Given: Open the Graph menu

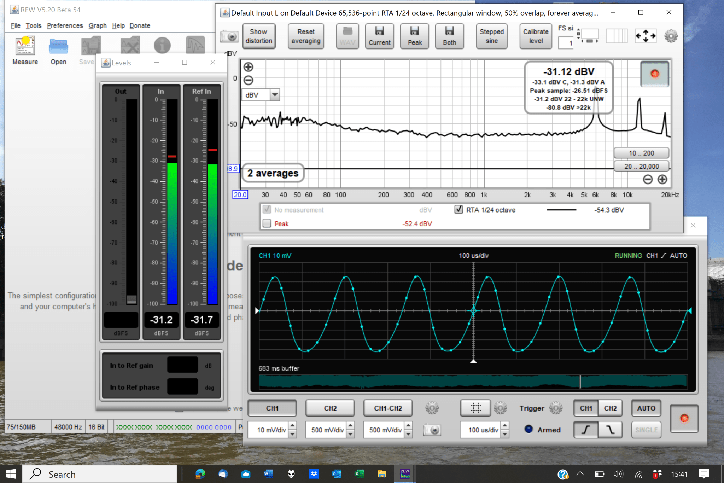Looking at the screenshot, I should coord(98,25).
